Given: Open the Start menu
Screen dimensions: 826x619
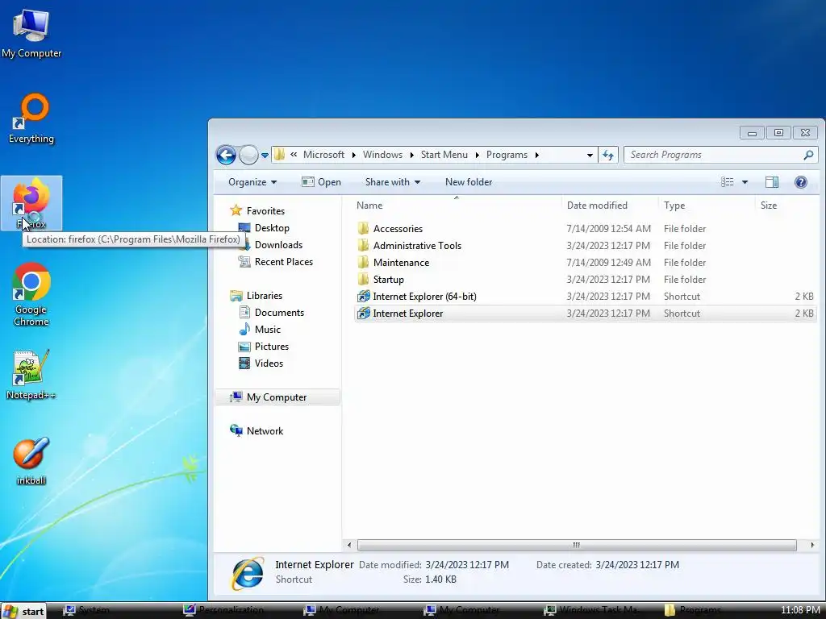Looking at the screenshot, I should point(23,611).
